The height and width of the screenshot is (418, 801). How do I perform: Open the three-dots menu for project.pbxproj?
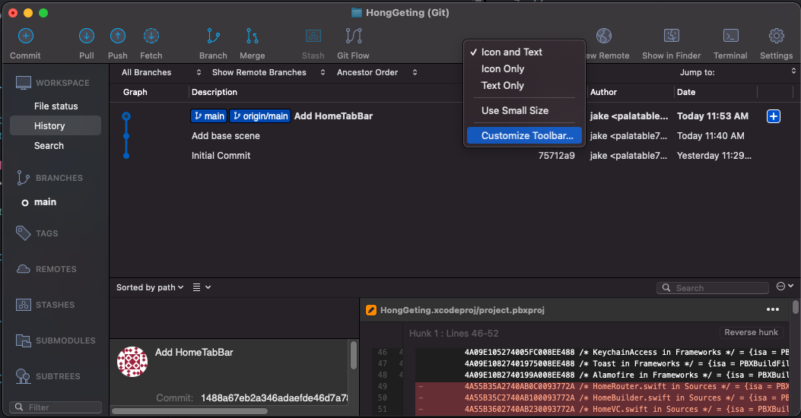(773, 310)
